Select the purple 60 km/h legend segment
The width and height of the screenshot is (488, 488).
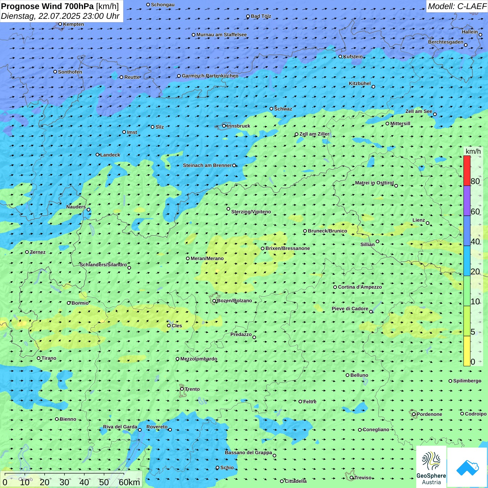[467, 201]
